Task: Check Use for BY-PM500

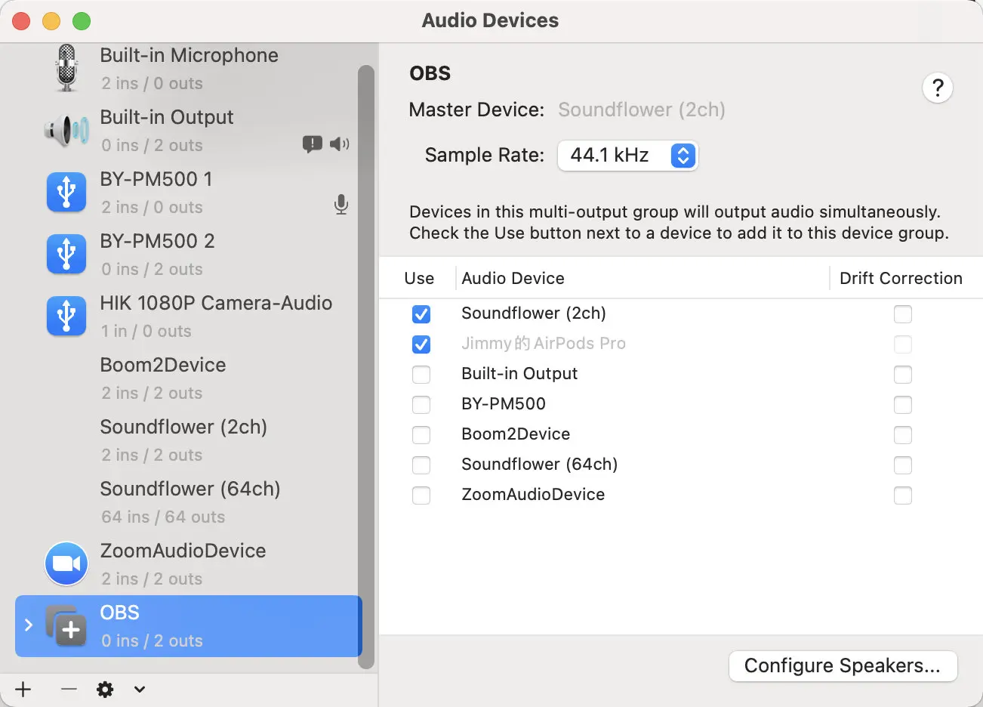Action: (421, 405)
